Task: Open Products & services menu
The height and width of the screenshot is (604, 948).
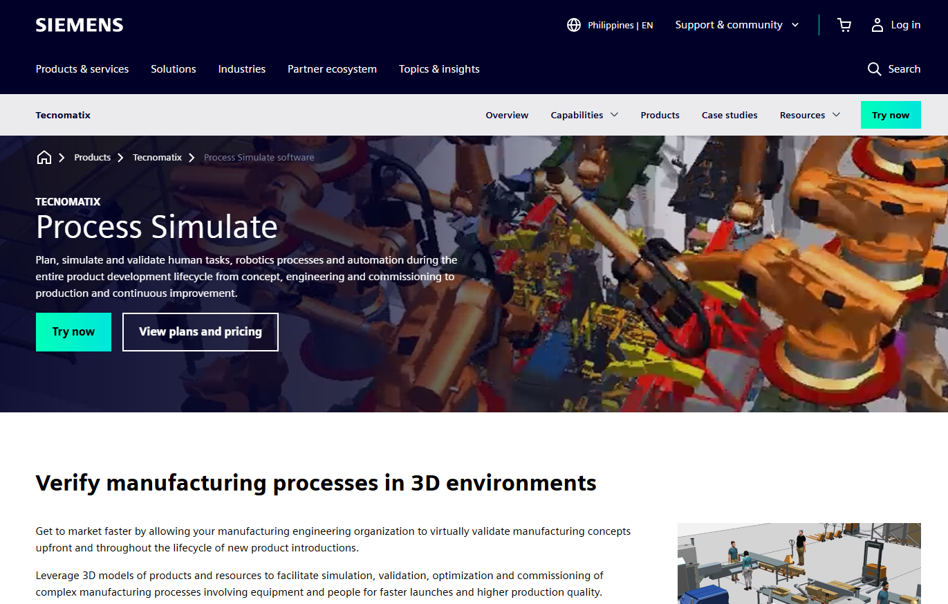Action: tap(82, 69)
